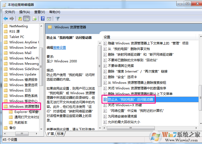The image size is (202, 144).
Task: Click the forward arrow toolbar icon
Action: [x=12, y=19]
